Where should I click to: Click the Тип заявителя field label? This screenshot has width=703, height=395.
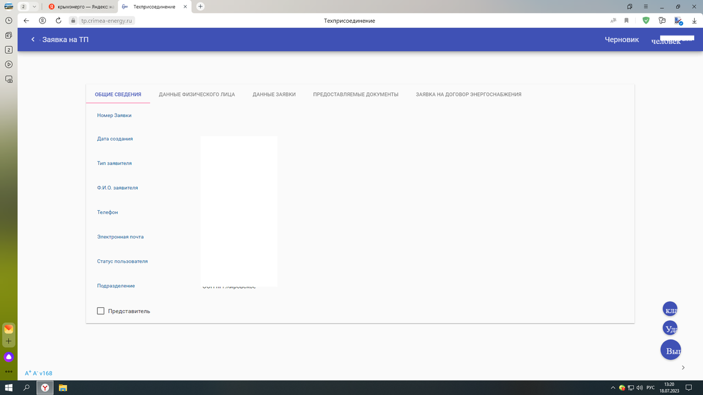114,163
